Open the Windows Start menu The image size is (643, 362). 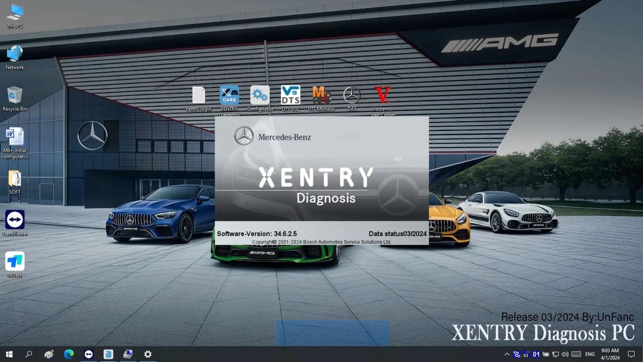(x=9, y=354)
